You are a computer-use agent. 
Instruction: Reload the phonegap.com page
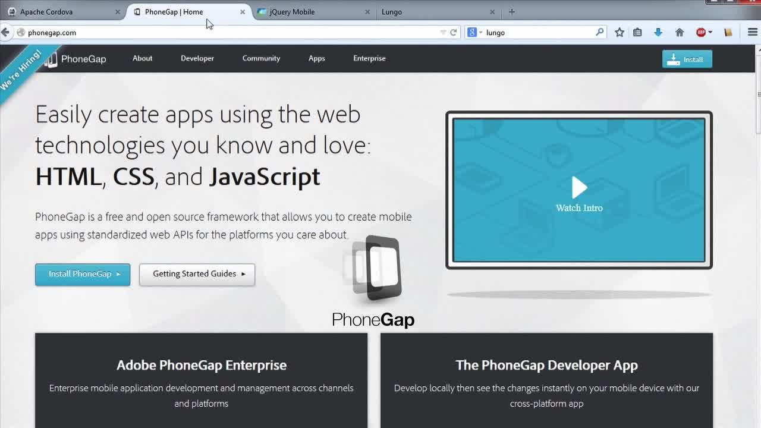click(453, 33)
